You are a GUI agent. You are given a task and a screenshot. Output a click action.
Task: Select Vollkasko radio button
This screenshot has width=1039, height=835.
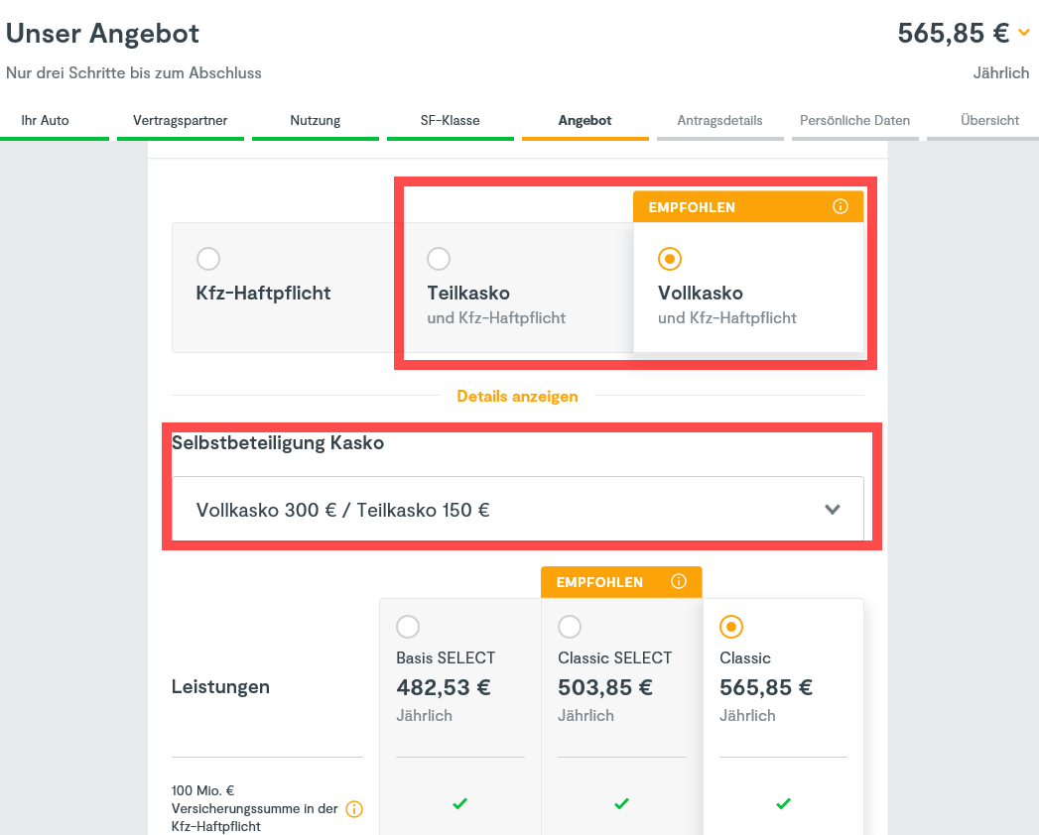click(x=669, y=259)
